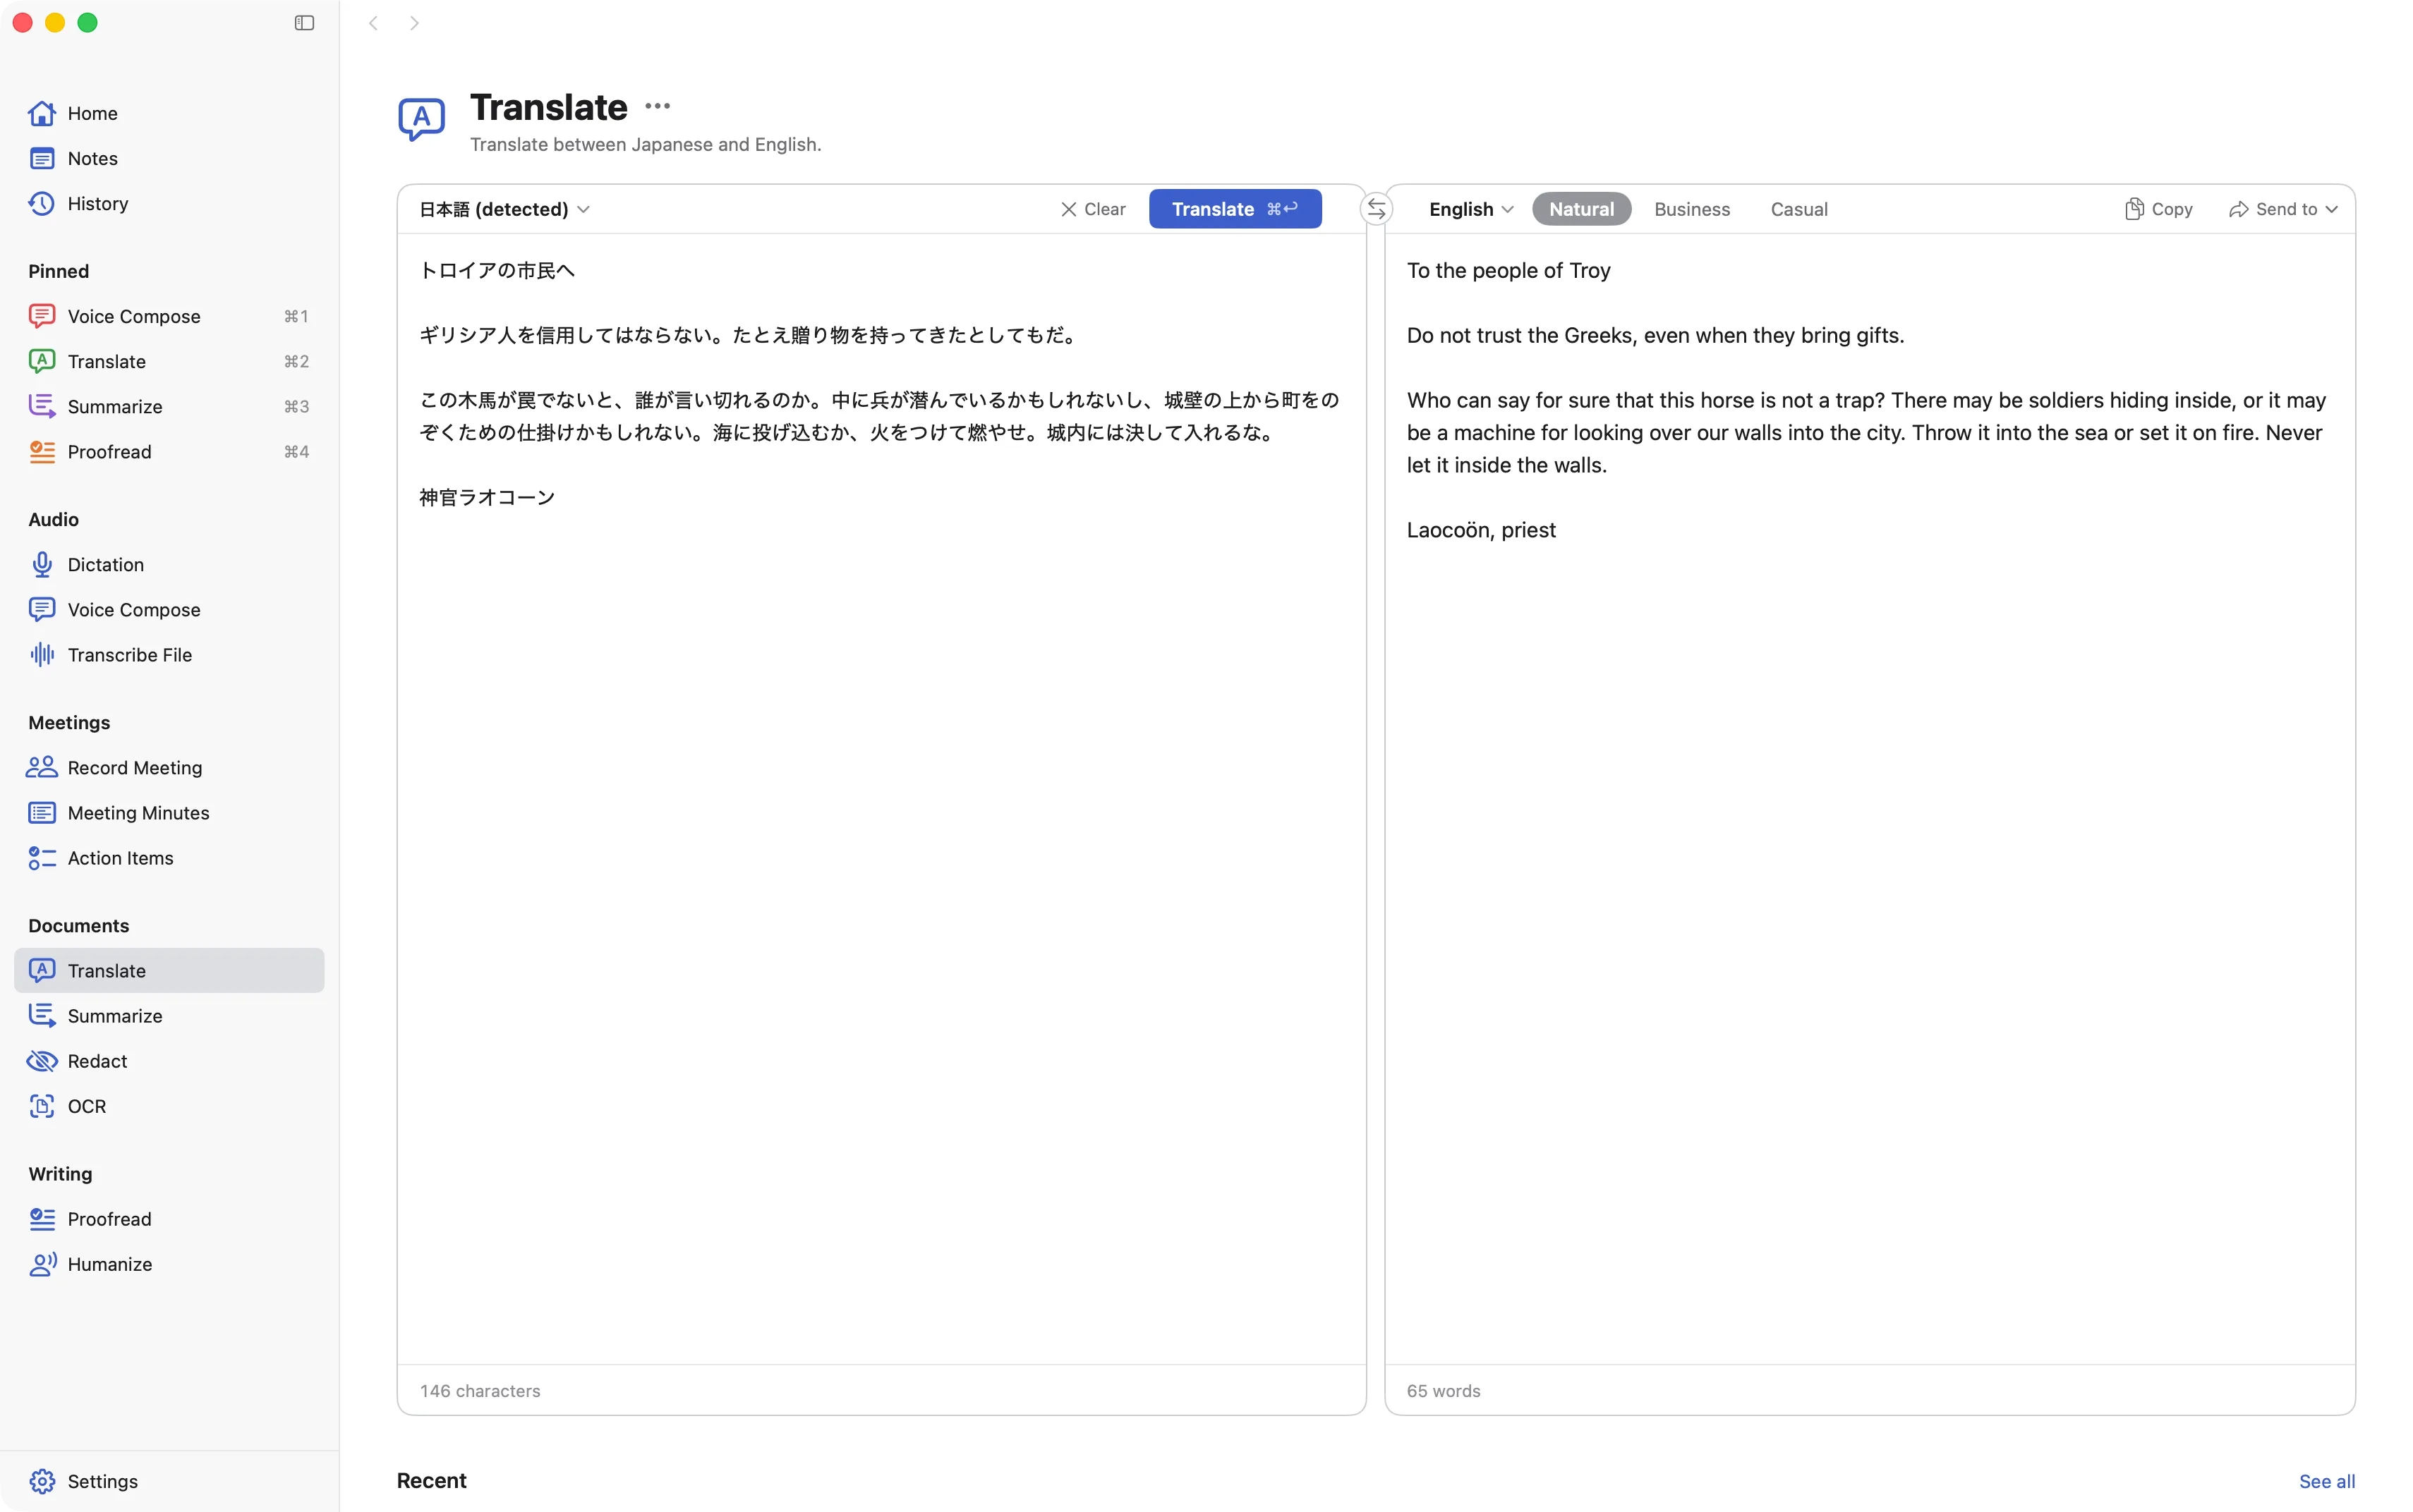Select the Natural tone option

(x=1580, y=209)
